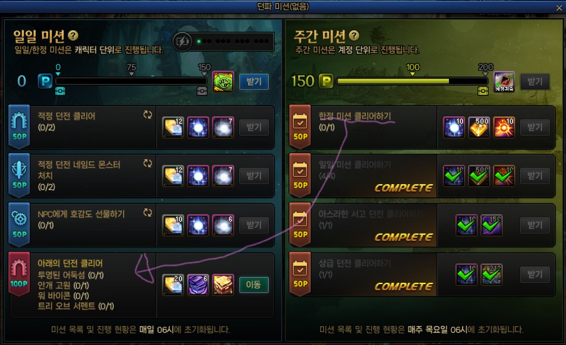Click the weekly 200-point yellow chest marker

[x=483, y=91]
